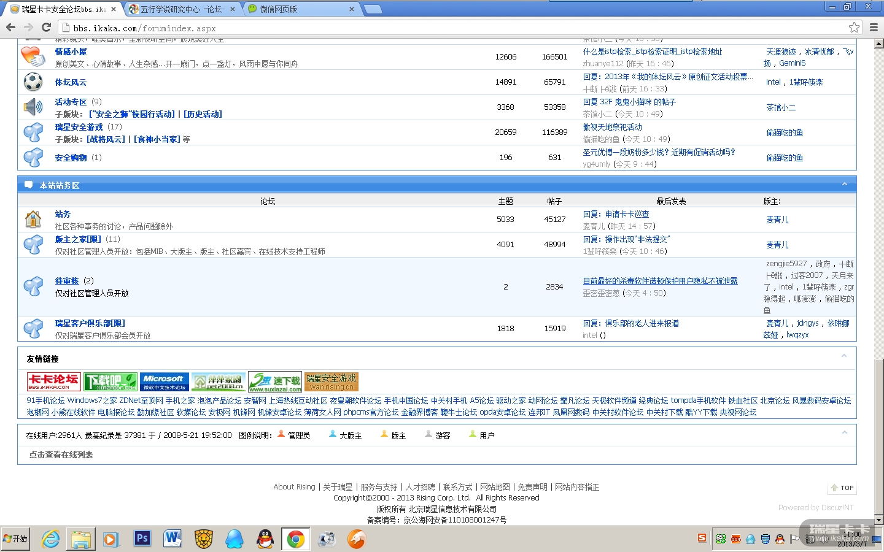884x552 pixels.
Task: Open the 91手机论坛 friend link
Action: [45, 401]
